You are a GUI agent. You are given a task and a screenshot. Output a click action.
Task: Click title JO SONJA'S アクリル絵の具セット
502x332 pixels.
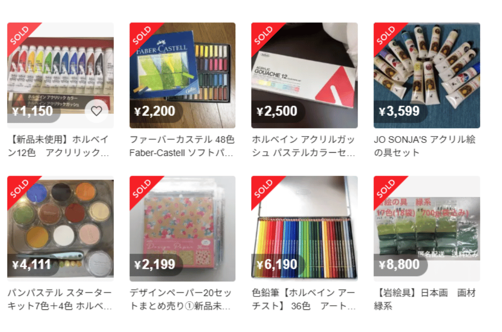(x=424, y=146)
